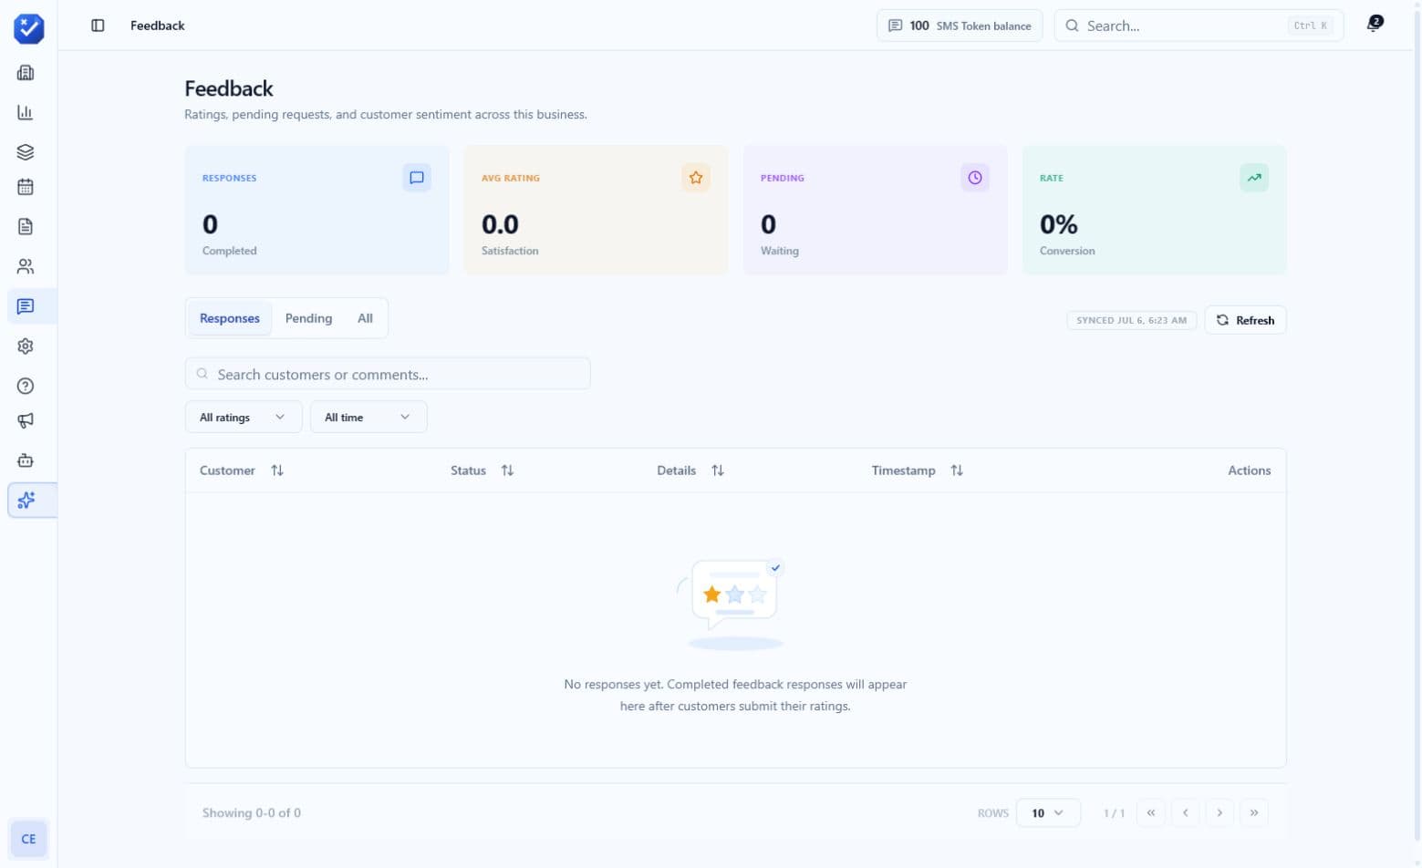Open notifications bell with badge
The image size is (1422, 868).
click(1374, 25)
